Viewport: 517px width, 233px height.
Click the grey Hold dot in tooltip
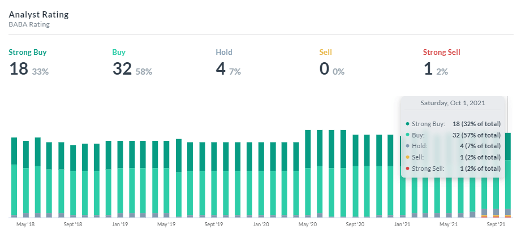click(x=408, y=146)
